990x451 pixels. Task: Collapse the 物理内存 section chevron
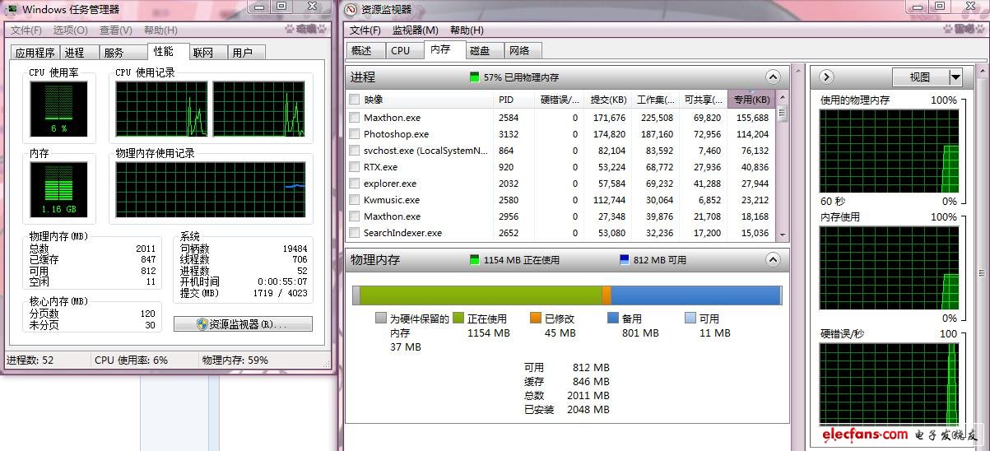click(x=772, y=260)
